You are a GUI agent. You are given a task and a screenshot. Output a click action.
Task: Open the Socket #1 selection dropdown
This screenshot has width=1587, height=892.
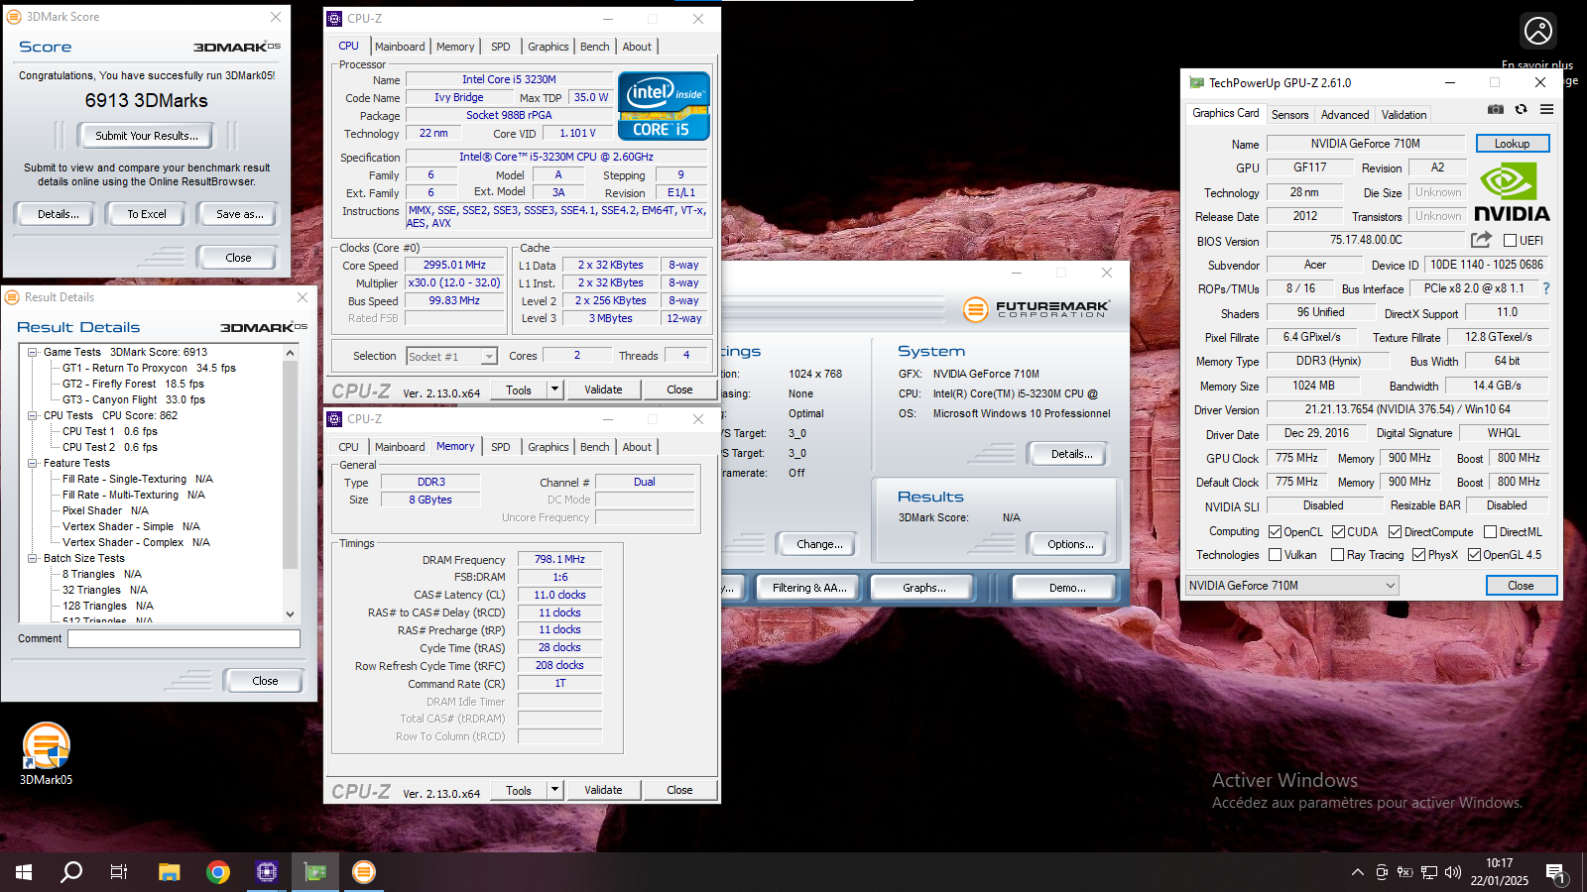point(452,356)
